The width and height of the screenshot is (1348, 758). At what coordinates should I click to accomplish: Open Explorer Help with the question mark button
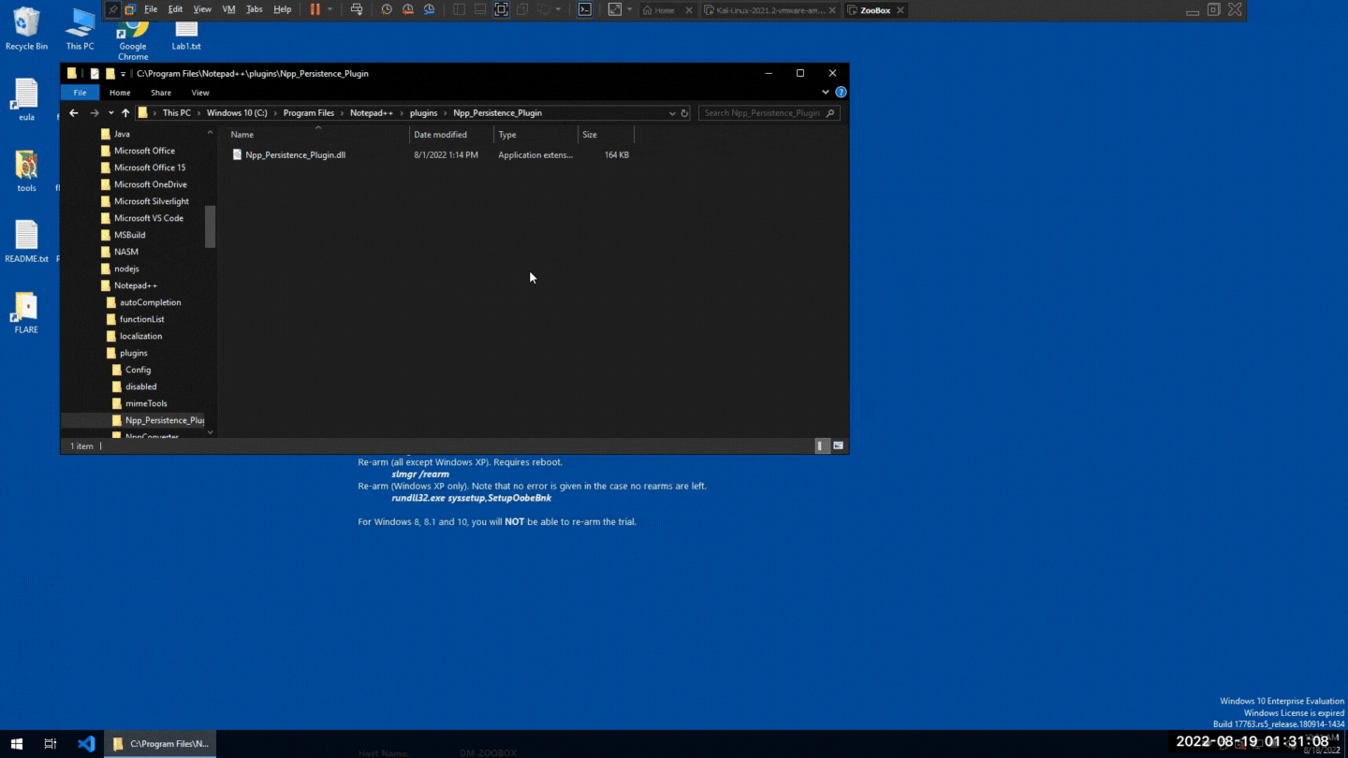841,92
